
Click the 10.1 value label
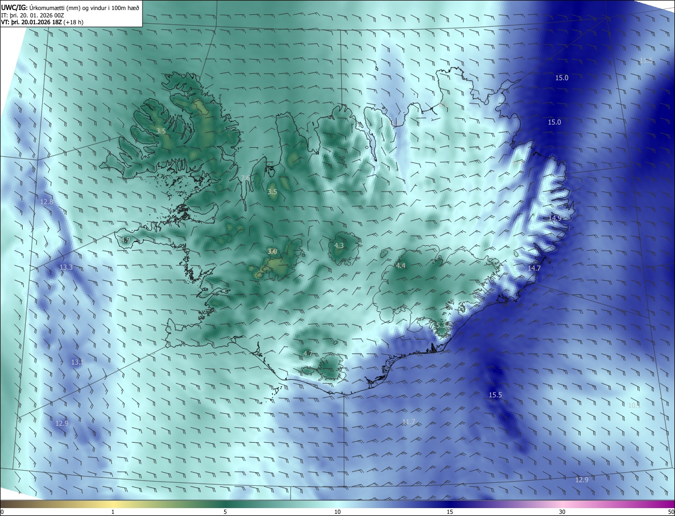point(634,405)
